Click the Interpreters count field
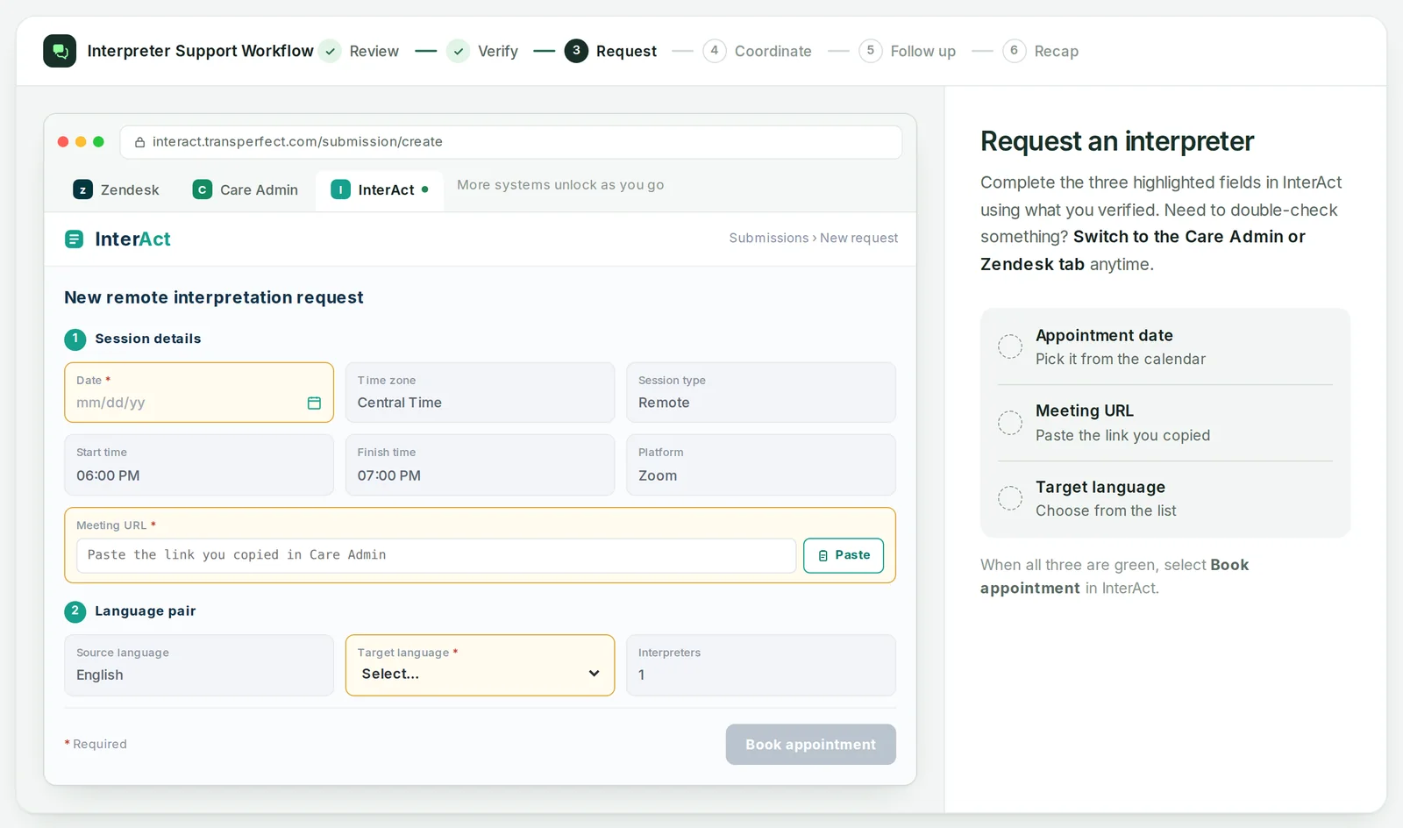Image resolution: width=1403 pixels, height=828 pixels. click(x=761, y=666)
